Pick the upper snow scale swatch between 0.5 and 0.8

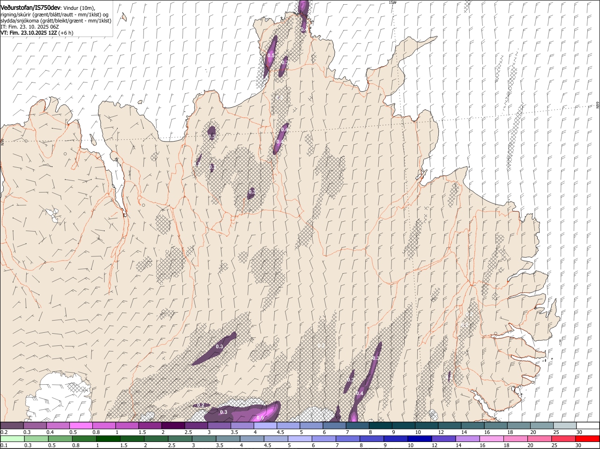coord(81,425)
